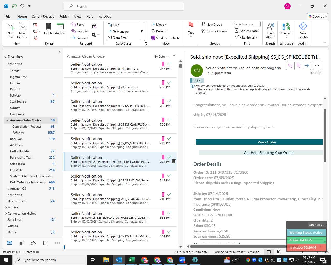Image resolution: width=331 pixels, height=265 pixels.
Task: Toggle reverse sort order arrow
Action: click(x=174, y=56)
